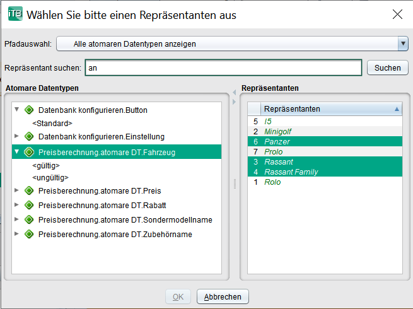Sort by the Repräsentanten column header
This screenshot has height=309, width=413.
coord(332,109)
